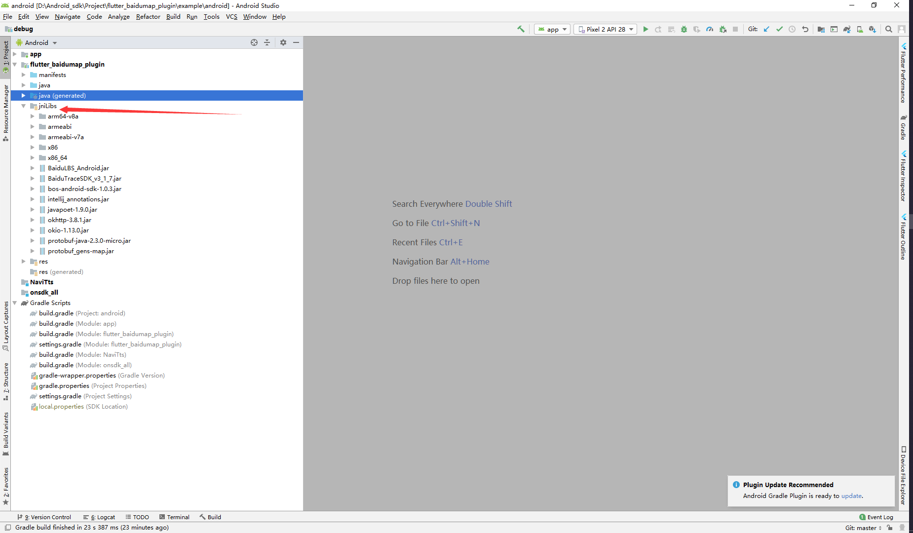
Task: Select BaiduLBS_Android.jar in tree
Action: coord(78,168)
